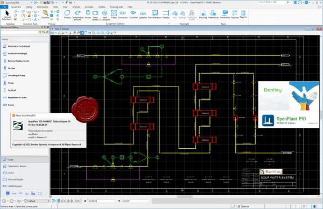Toggle view 1 button in view toggles
323x209 pixels.
(59, 201)
